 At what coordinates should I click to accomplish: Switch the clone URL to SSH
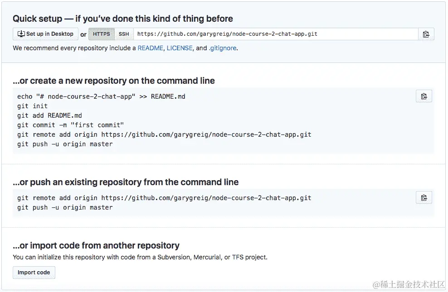click(124, 34)
